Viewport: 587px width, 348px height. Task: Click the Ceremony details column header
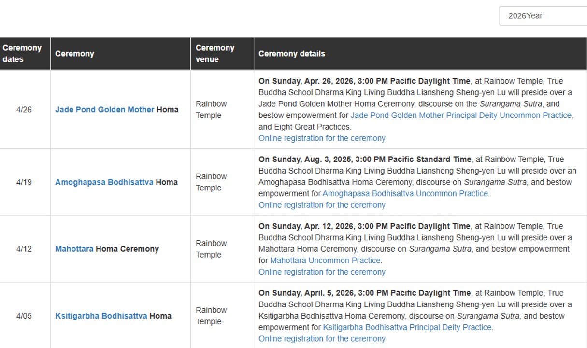pyautogui.click(x=292, y=54)
